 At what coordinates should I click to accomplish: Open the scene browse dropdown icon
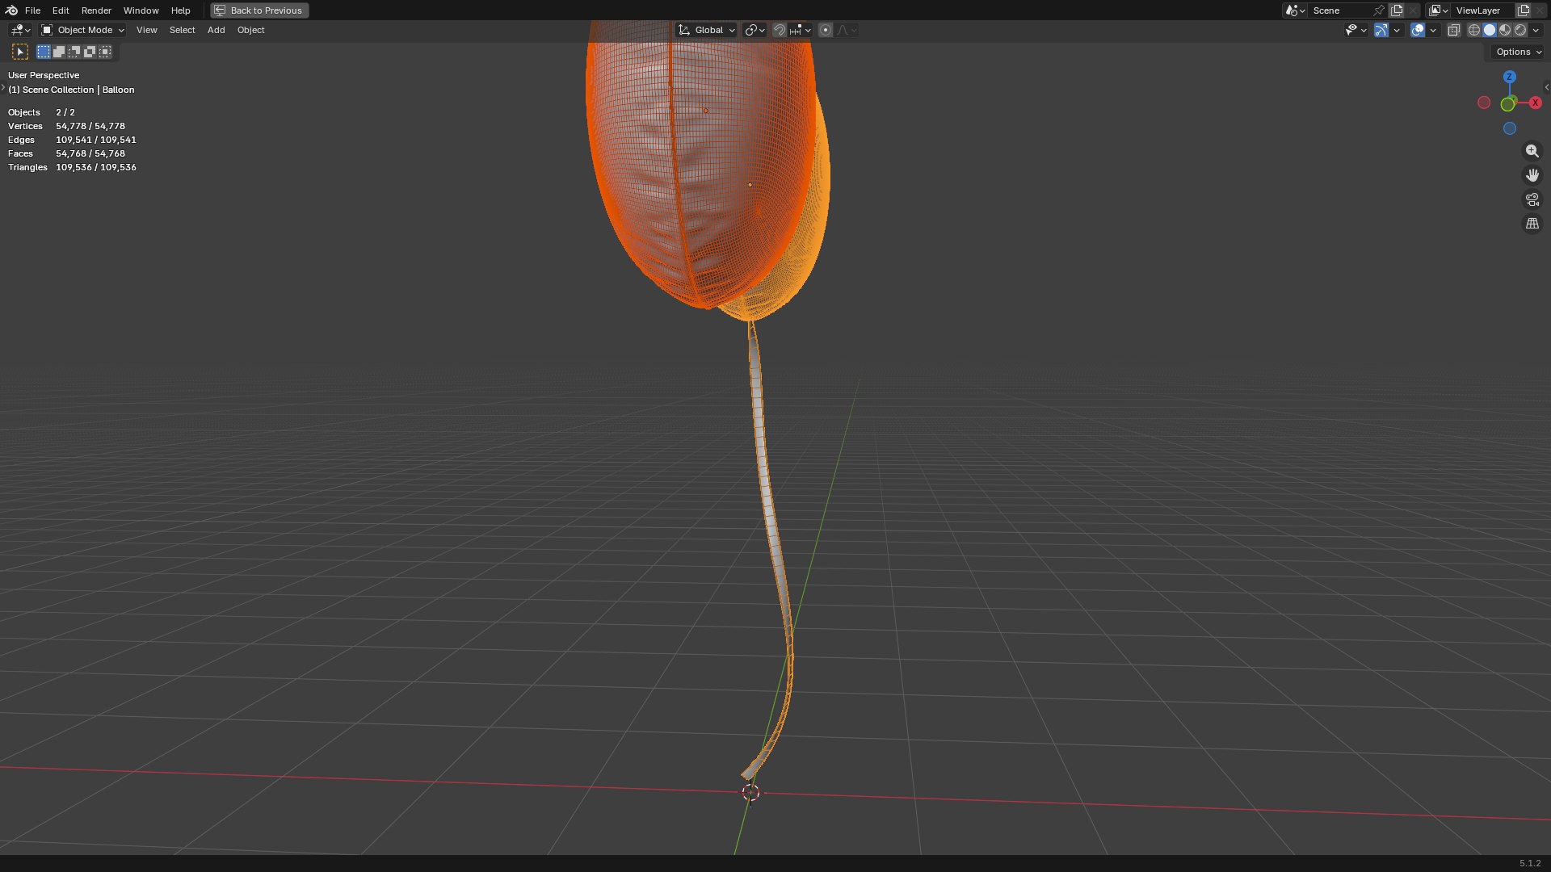pyautogui.click(x=1295, y=10)
